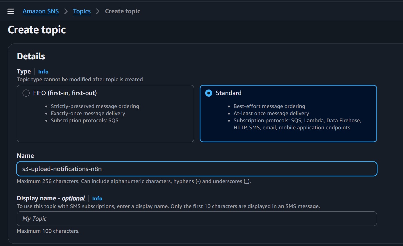403x246 pixels.
Task: Click 'At-least once message delivery' text
Action: click(271, 113)
